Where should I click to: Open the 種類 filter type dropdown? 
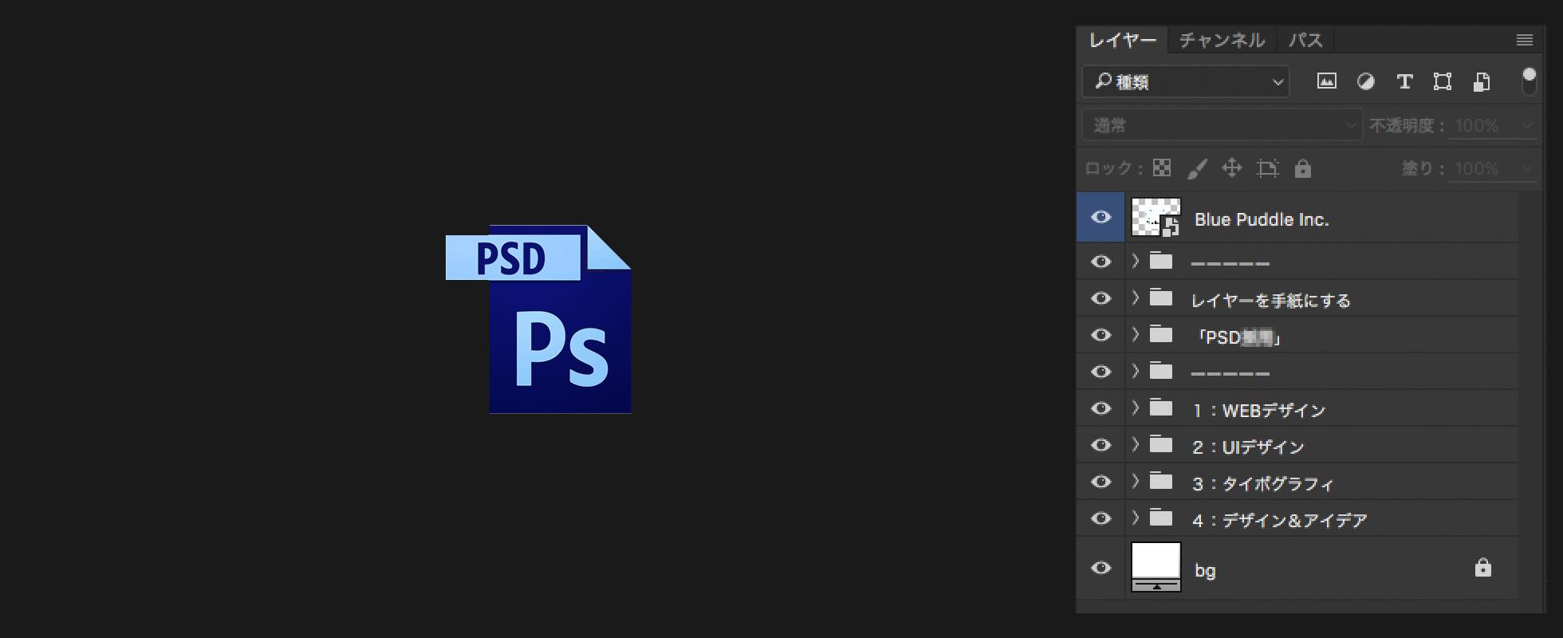pos(1186,81)
